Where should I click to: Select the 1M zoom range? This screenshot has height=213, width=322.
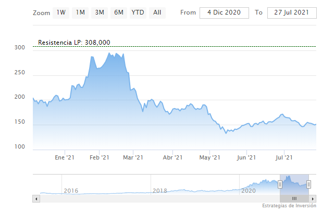tap(80, 12)
